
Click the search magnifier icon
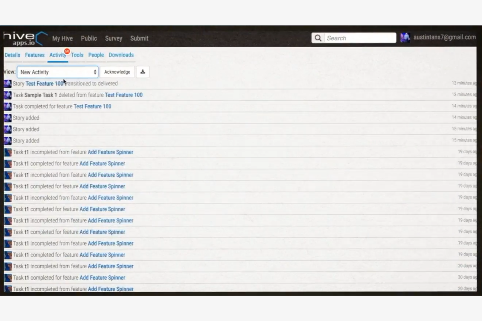coord(318,38)
